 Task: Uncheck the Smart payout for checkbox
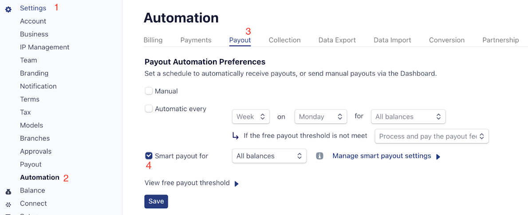[x=149, y=156]
